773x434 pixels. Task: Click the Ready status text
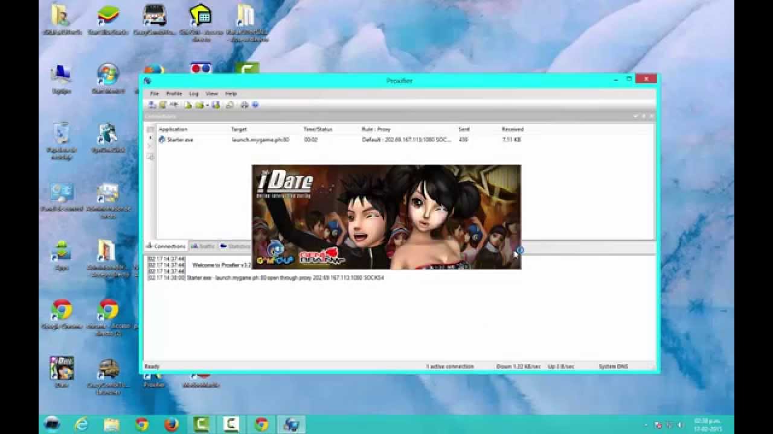(x=152, y=366)
